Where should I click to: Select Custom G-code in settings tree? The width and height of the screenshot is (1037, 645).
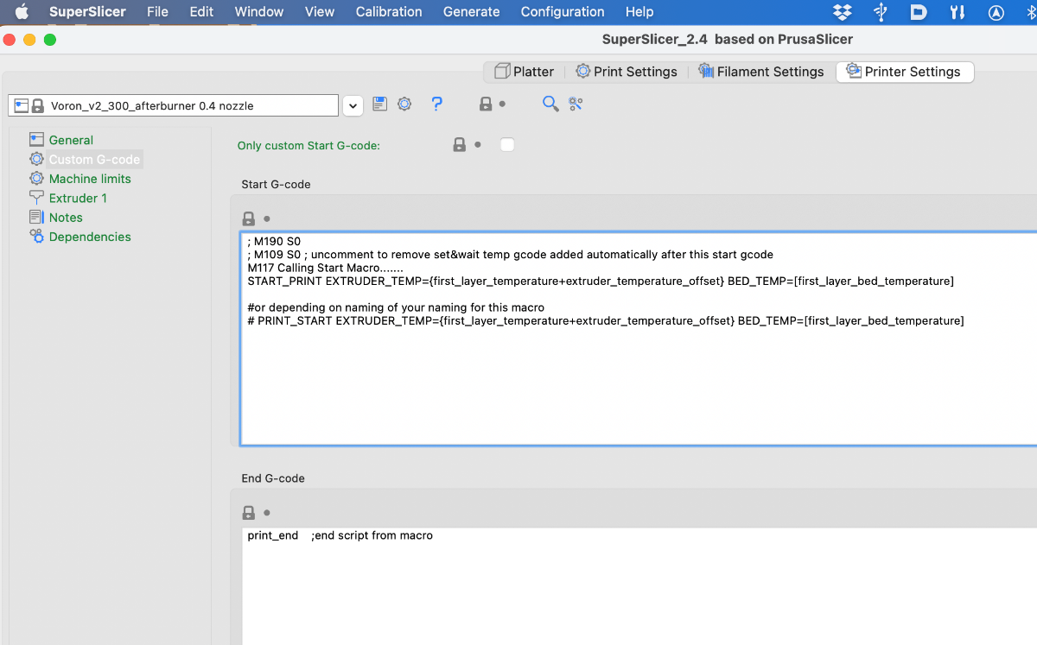94,159
